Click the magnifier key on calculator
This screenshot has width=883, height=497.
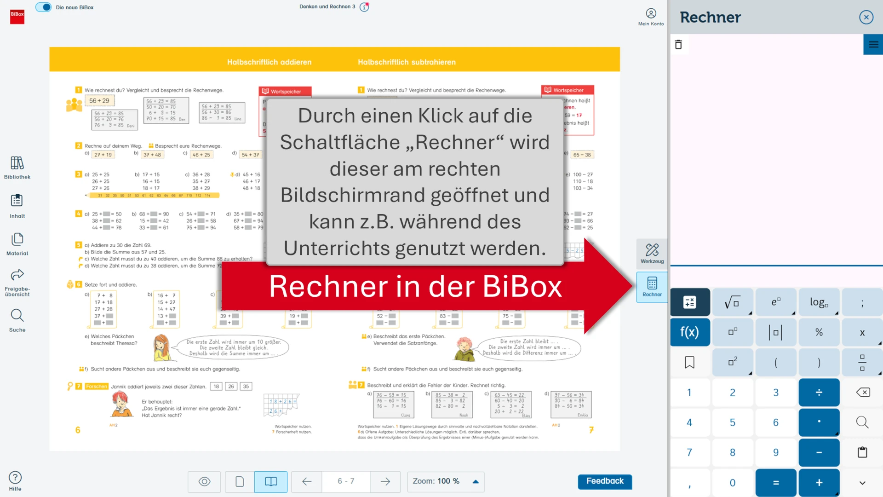coord(862,422)
